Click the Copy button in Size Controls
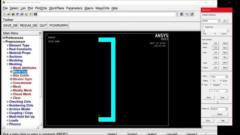This screenshot has height=135, width=240. (x=216, y=57)
